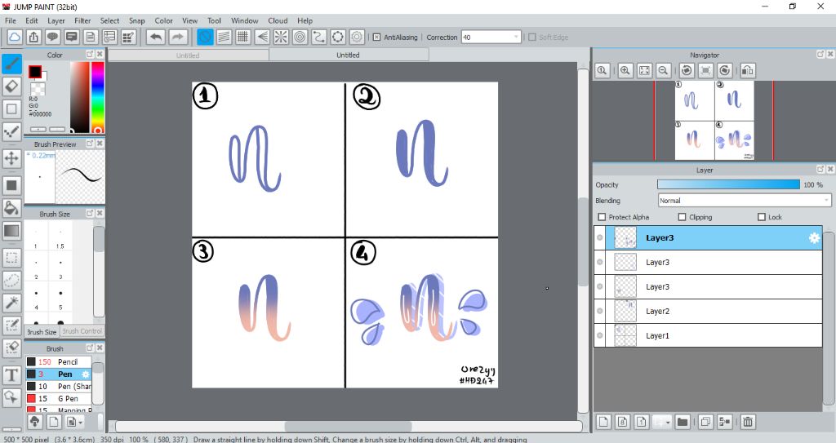Viewport: 836px width, 443px height.
Task: Add a layer folder
Action: pos(683,422)
